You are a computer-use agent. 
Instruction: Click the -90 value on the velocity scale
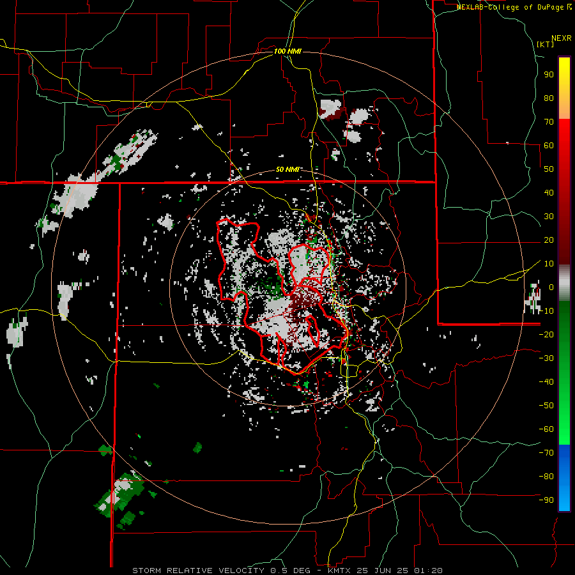pyautogui.click(x=546, y=500)
